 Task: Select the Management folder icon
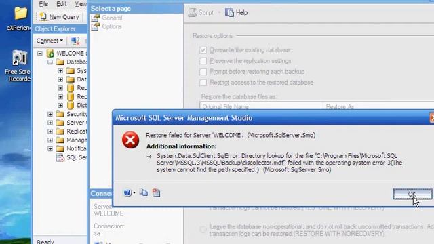(x=60, y=140)
